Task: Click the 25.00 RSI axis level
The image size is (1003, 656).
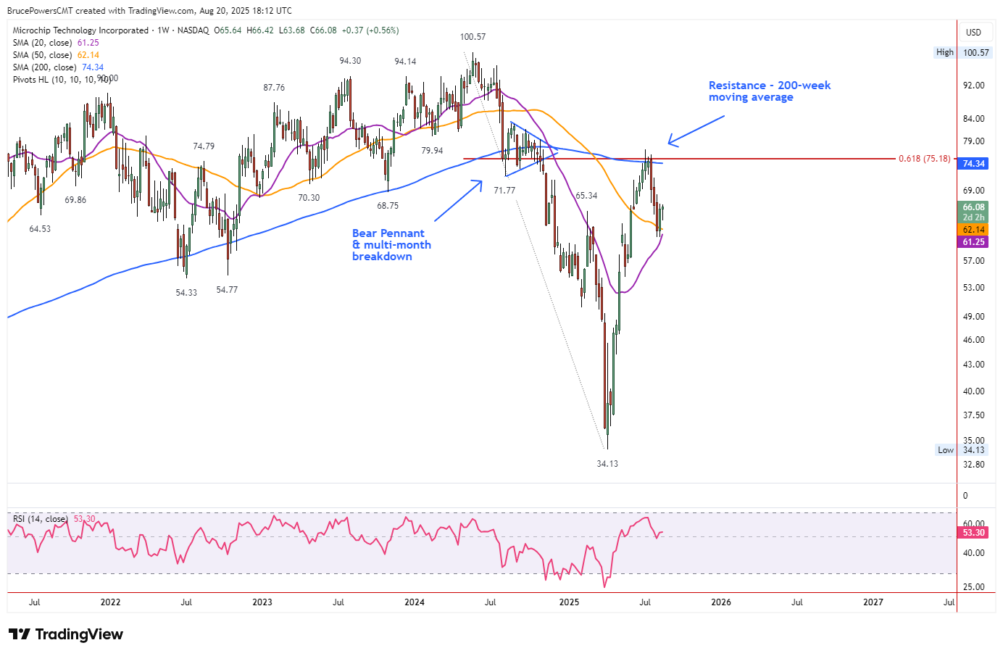Action: (973, 587)
